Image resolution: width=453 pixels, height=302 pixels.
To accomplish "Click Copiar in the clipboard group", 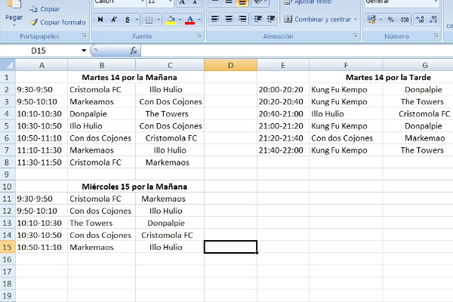I will (45, 9).
